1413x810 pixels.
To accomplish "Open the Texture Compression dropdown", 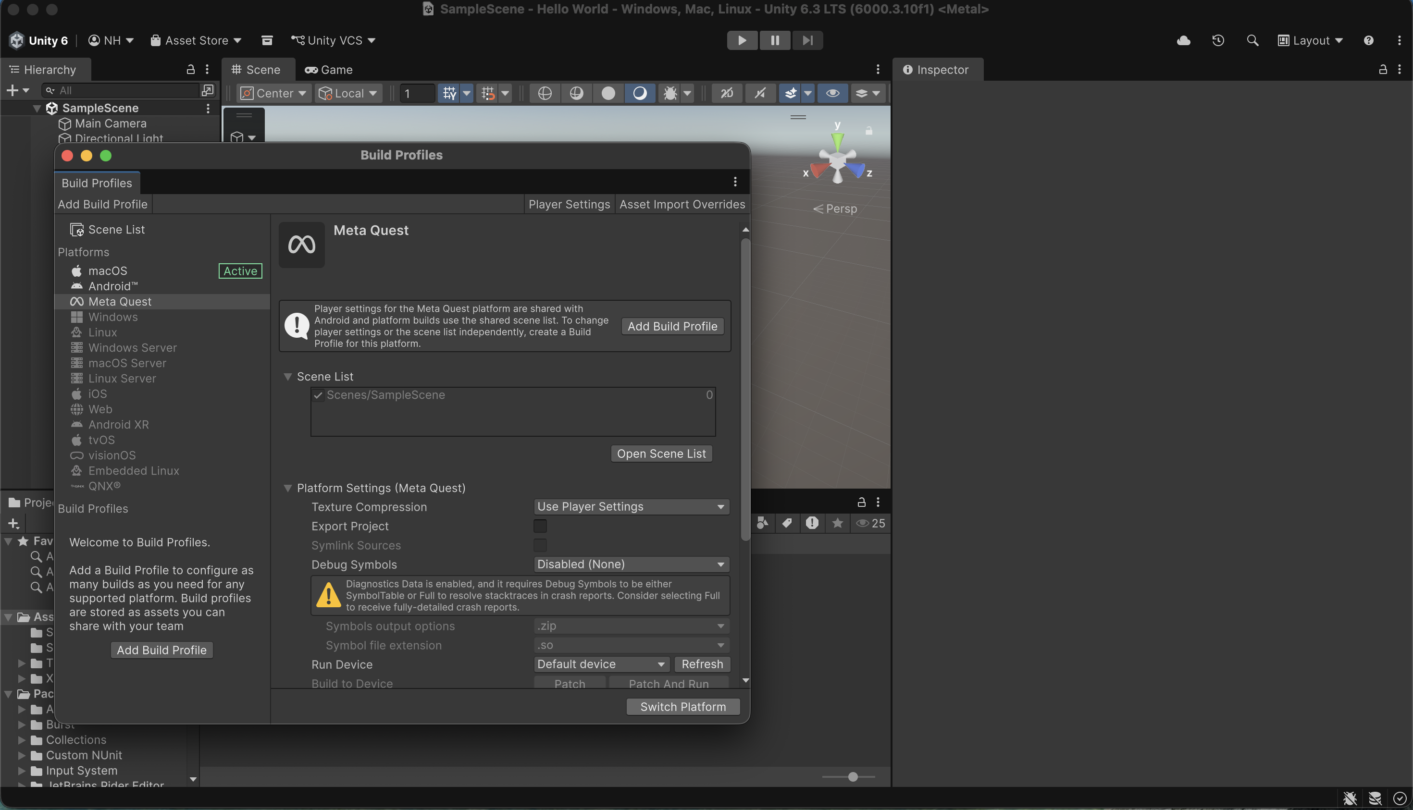I will click(631, 506).
